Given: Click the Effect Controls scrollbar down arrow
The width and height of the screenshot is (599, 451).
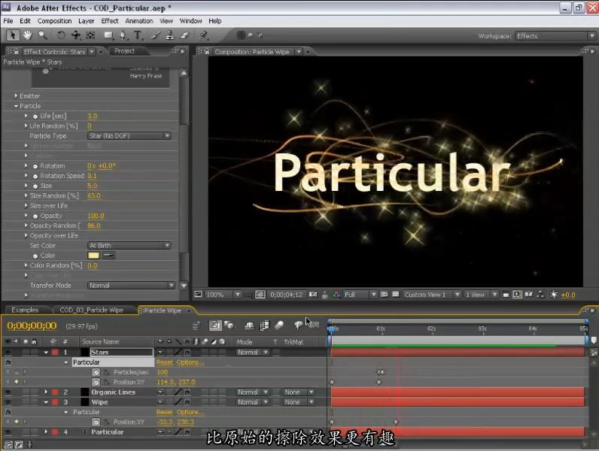Looking at the screenshot, I should (x=184, y=286).
